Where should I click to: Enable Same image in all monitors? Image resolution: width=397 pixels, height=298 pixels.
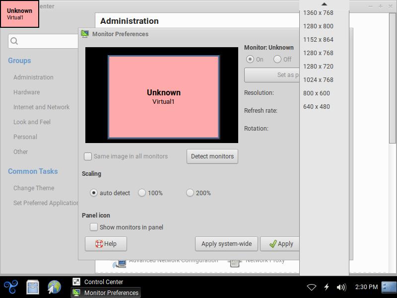coord(88,156)
